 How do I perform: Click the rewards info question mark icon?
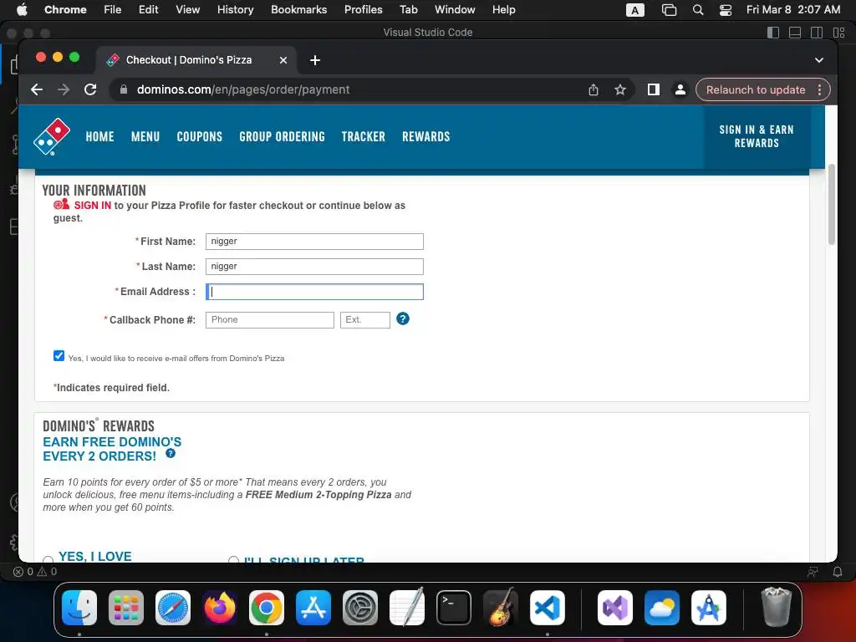(x=171, y=453)
